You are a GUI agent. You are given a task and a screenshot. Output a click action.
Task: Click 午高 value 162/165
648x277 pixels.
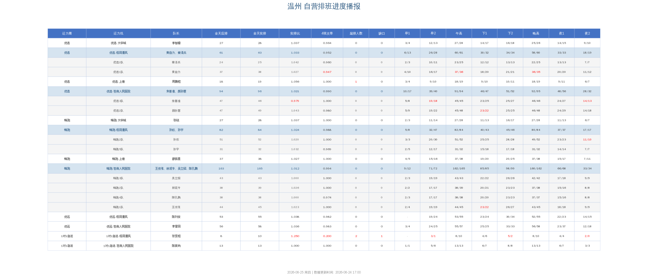click(459, 169)
